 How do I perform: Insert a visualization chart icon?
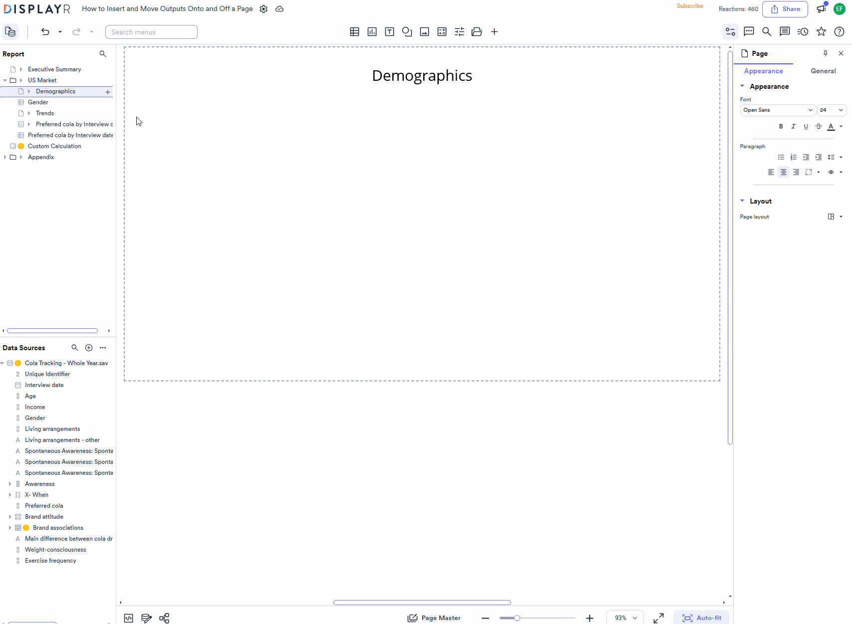pyautogui.click(x=372, y=31)
